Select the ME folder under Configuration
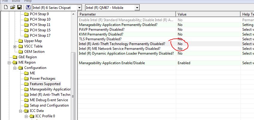 pos(32,73)
